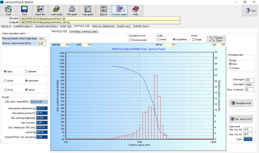Screen dimensions: 259x153
Task: Select the diameter radio option
Action: click(x=26, y=71)
